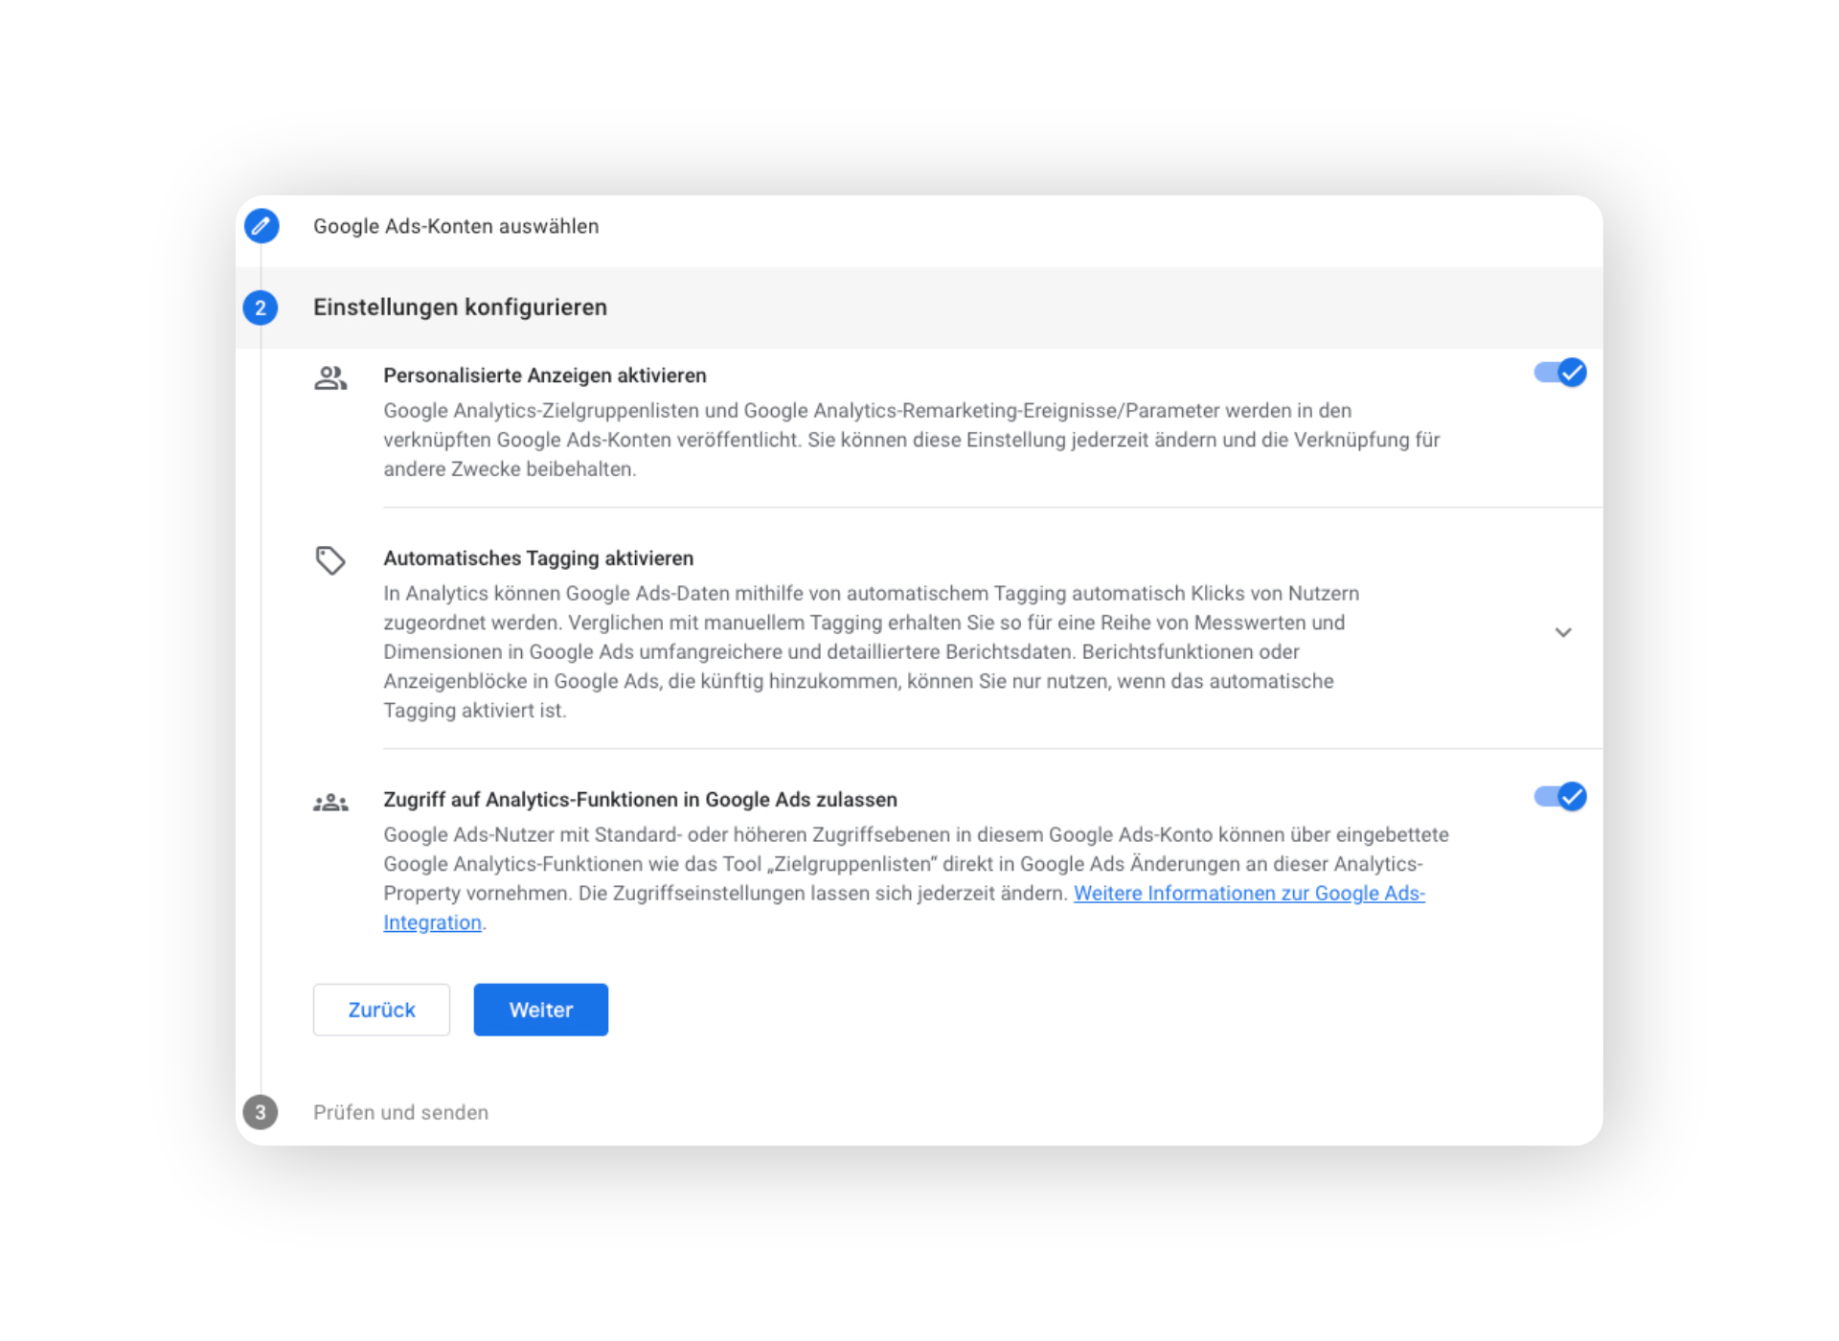Click the step 2 number badge
The height and width of the screenshot is (1341, 1839).
261,307
